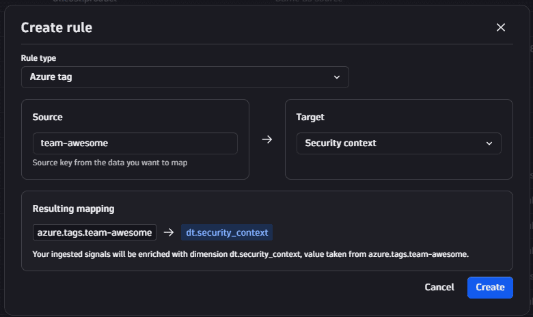Click the Create rule dialog title
This screenshot has height=317, width=533.
point(57,28)
